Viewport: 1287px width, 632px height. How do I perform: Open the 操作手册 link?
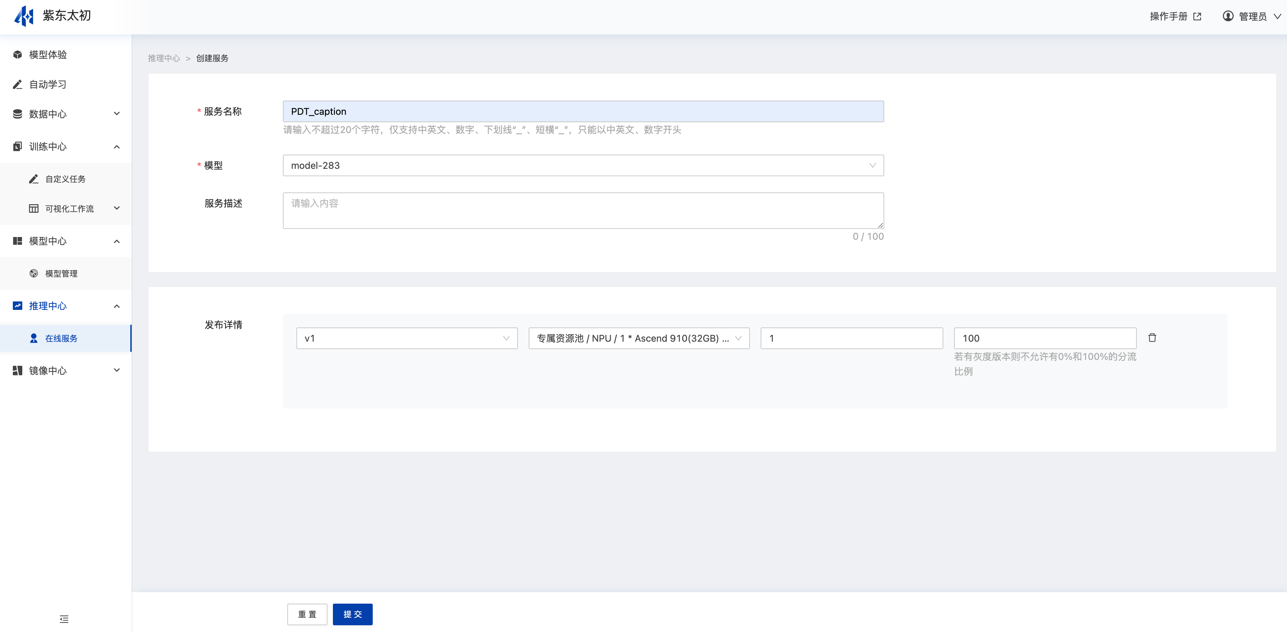(x=1168, y=17)
